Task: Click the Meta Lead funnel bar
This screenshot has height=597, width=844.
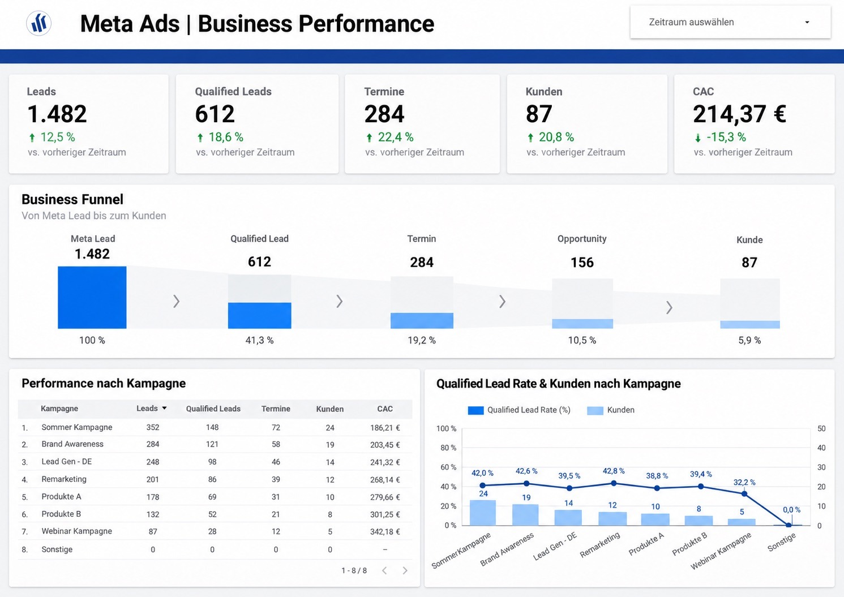Action: coord(92,298)
